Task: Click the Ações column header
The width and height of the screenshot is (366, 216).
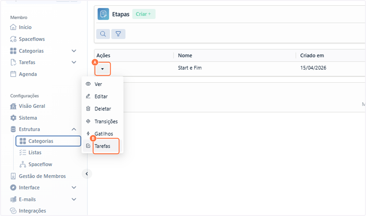Action: pyautogui.click(x=103, y=55)
